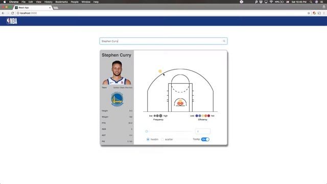Open the AirPlay display menu

266,2
